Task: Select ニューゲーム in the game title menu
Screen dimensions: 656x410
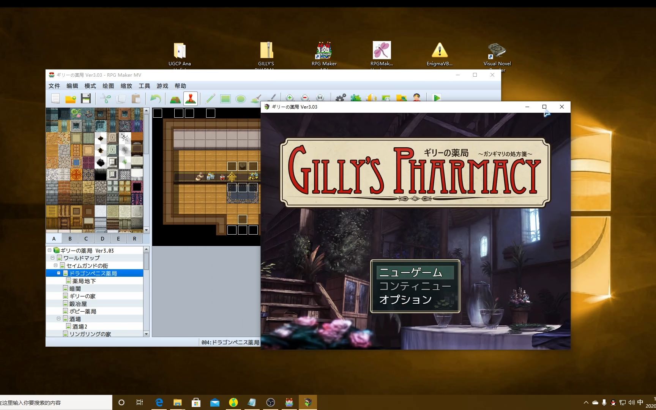Action: [x=410, y=272]
